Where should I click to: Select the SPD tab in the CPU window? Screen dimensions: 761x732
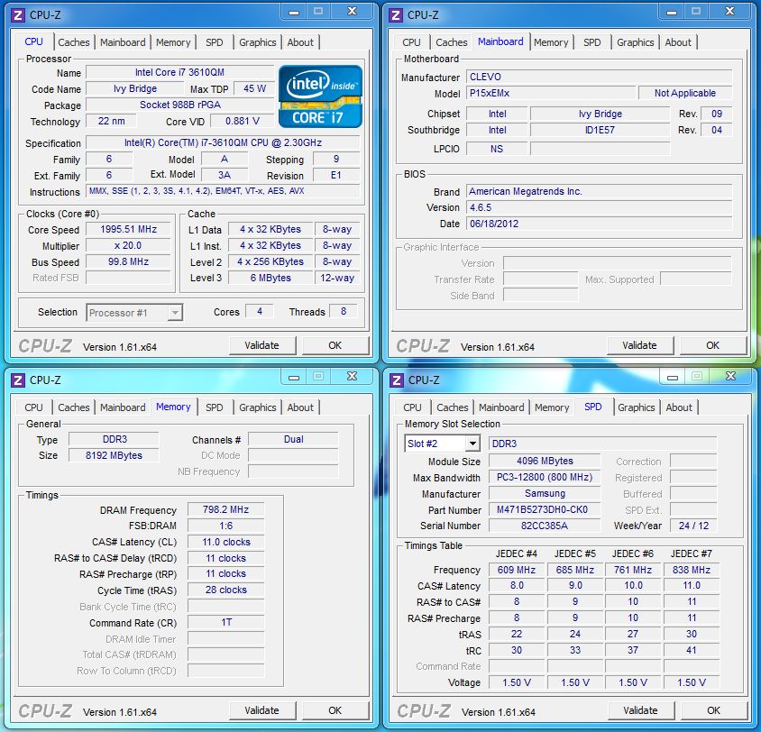pos(215,42)
